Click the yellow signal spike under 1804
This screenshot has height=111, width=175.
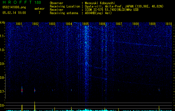tap(71, 109)
